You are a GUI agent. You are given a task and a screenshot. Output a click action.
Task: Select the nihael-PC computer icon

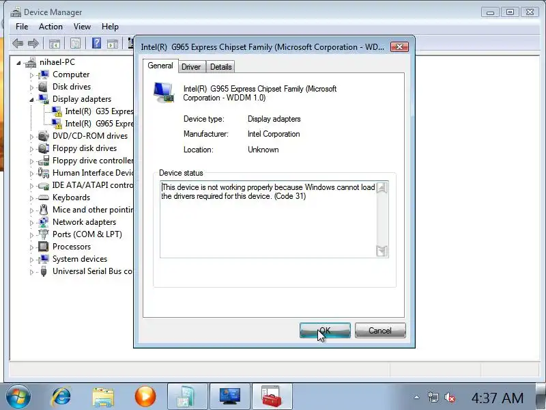(31, 62)
